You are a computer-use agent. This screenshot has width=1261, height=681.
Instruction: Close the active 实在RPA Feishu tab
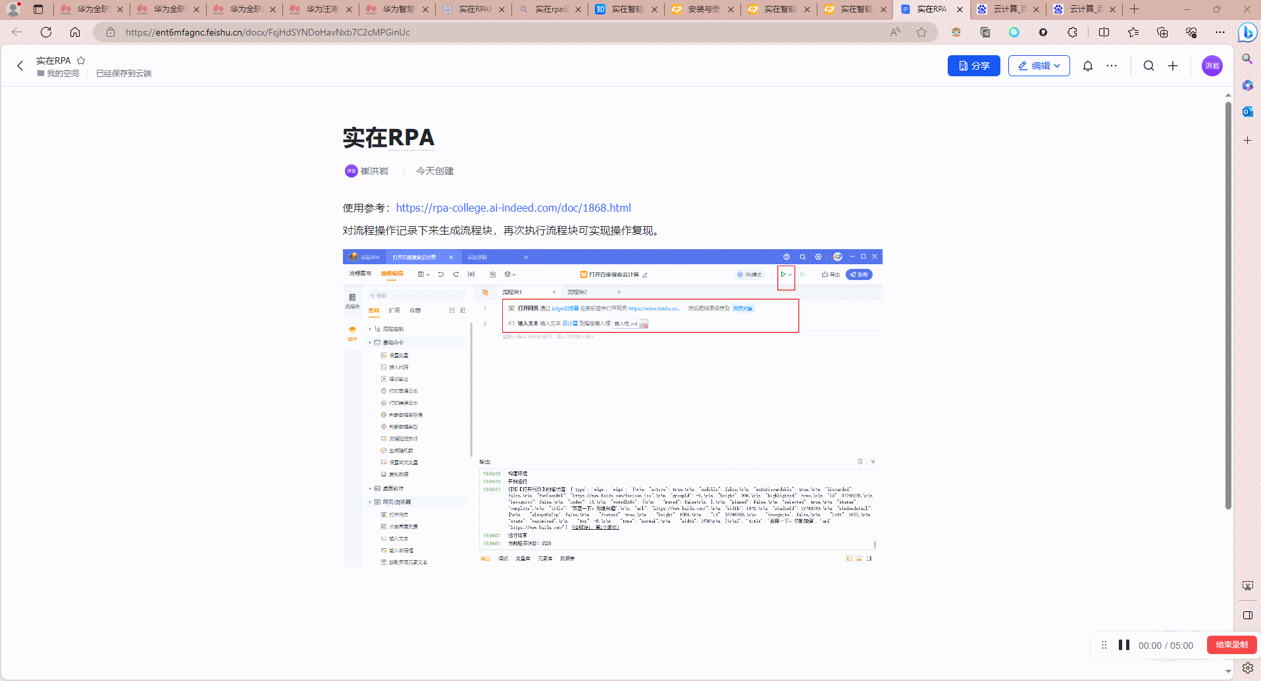(x=960, y=9)
